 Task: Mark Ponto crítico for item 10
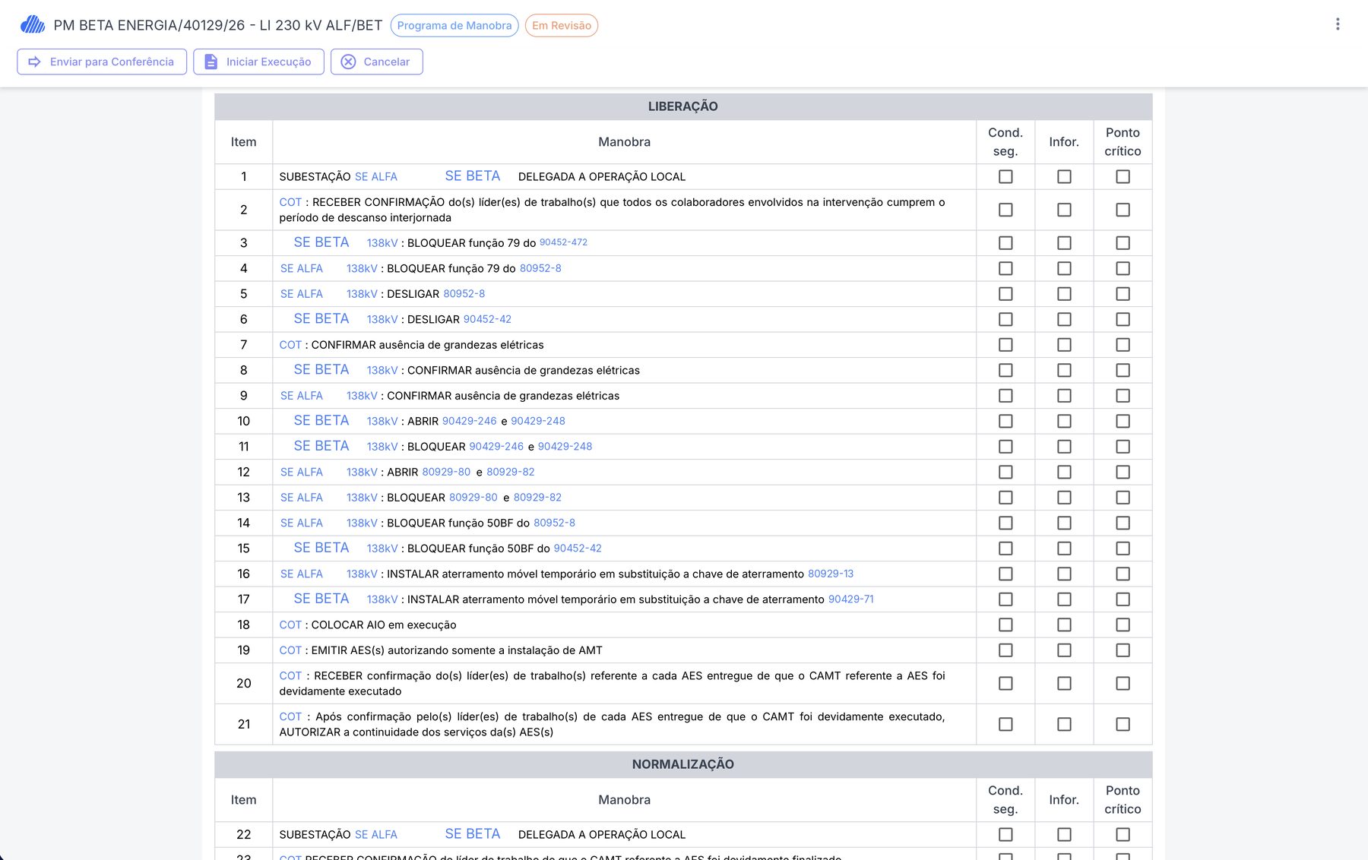(x=1123, y=421)
